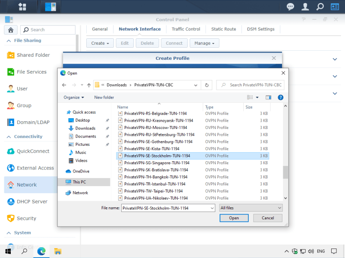Open the DSM main menu icon
Screen dimensions: 345x258
coord(22,7)
